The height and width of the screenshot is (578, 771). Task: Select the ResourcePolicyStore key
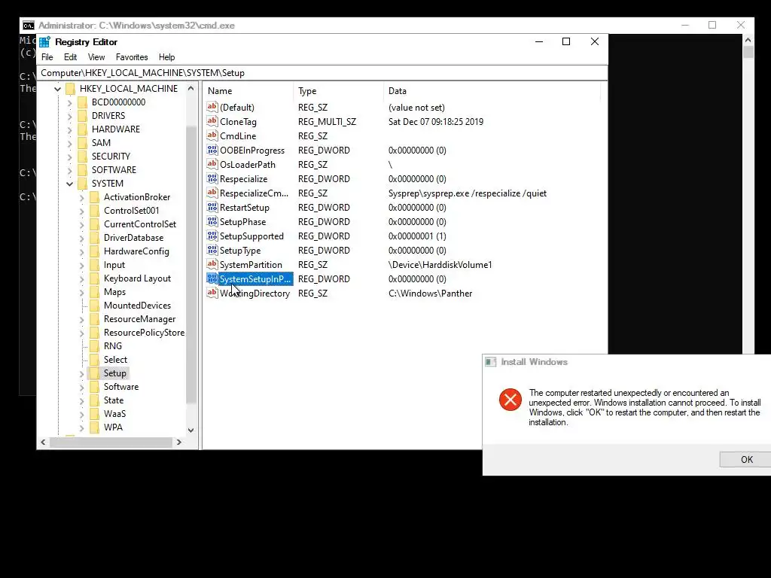click(x=144, y=333)
